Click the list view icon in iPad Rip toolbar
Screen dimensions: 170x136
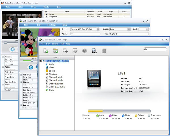(x=104, y=51)
